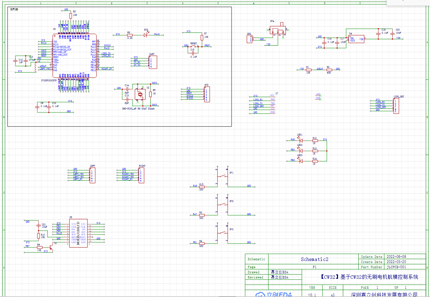Select the LING_SET connector header
The width and height of the screenshot is (430, 297).
[396, 106]
